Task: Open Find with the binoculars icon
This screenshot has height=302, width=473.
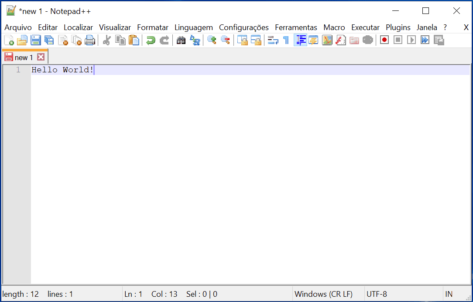Action: tap(181, 41)
